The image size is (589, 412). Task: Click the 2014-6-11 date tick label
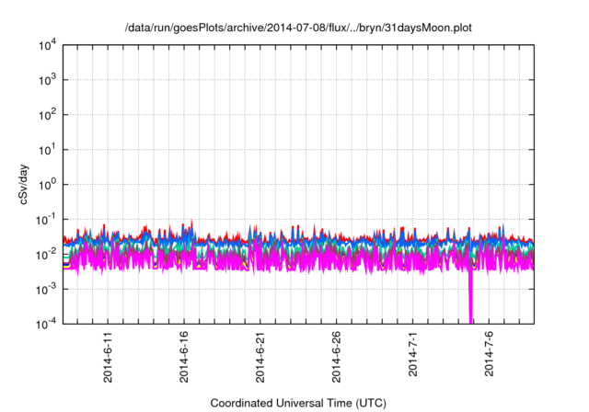[108, 356]
